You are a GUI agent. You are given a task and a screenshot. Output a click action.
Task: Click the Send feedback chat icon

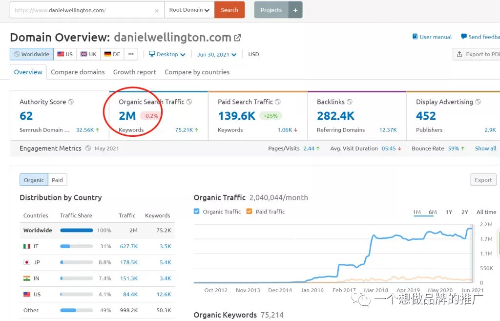pos(464,37)
